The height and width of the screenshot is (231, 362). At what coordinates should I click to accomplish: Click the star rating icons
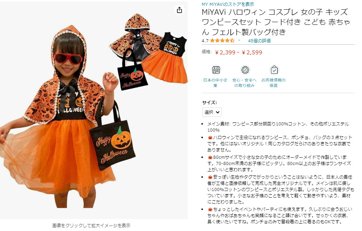coord(222,41)
